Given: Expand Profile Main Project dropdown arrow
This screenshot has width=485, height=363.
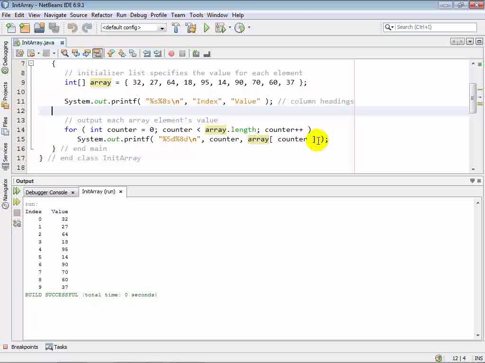Looking at the screenshot, I should tap(249, 28).
